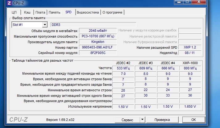This screenshot has width=220, height=128.
Task: Open the Плата tab
Action: click(40, 12)
